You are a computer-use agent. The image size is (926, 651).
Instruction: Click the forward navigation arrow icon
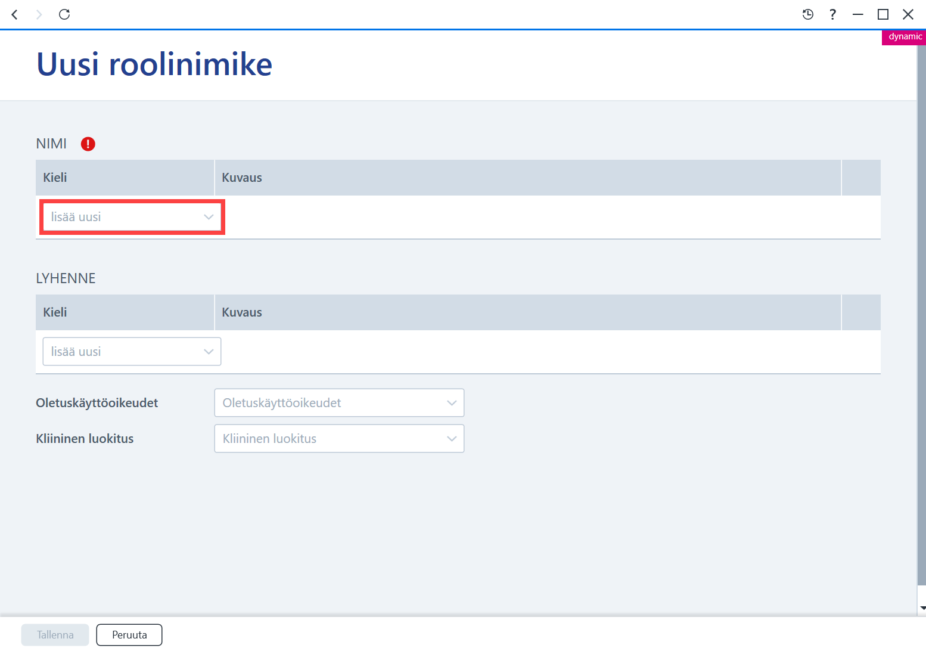tap(39, 14)
